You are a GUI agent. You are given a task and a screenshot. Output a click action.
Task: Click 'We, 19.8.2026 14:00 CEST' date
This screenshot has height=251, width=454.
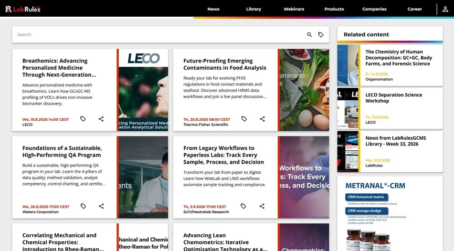click(46, 119)
